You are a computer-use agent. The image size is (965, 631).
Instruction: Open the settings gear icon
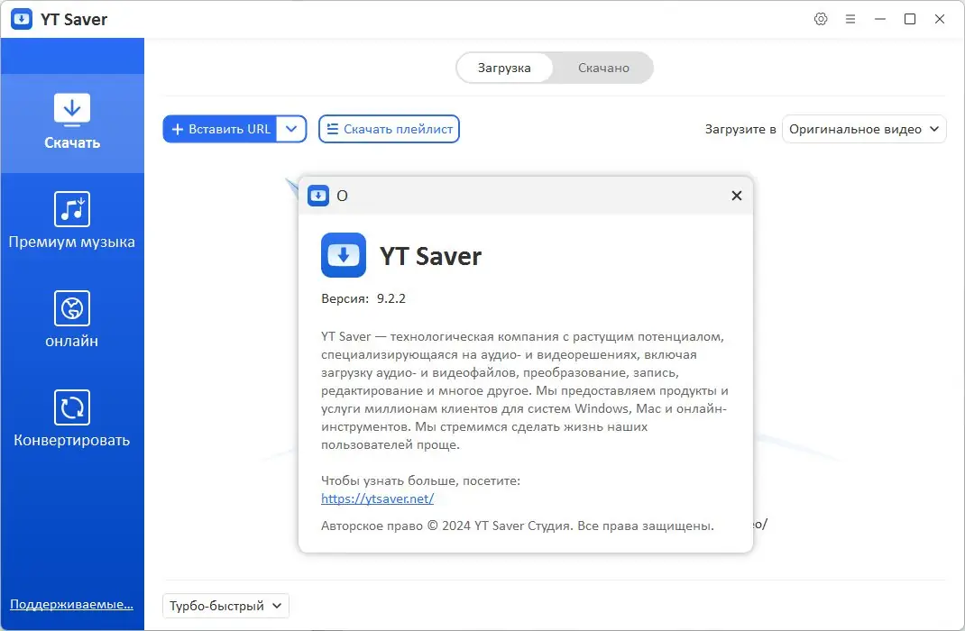(821, 19)
